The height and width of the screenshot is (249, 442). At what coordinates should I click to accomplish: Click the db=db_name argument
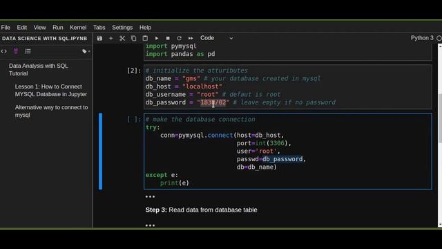256,167
